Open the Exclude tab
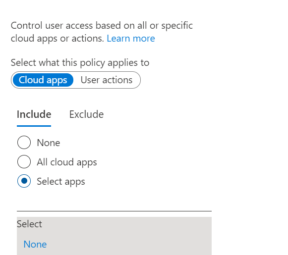The image size is (288, 255). (x=87, y=114)
